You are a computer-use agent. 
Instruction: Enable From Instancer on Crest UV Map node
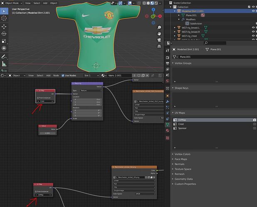tap(38, 98)
